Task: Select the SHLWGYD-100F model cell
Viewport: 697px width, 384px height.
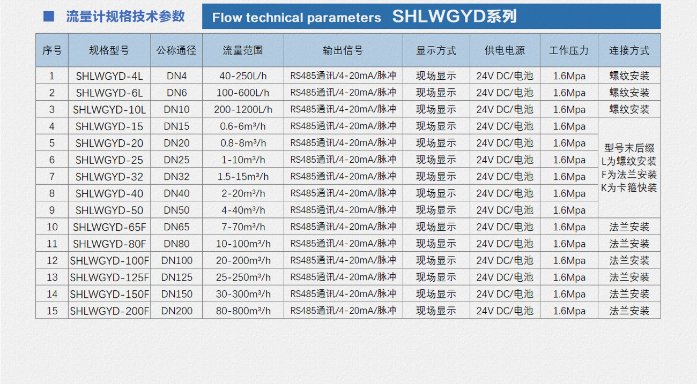Action: point(109,260)
